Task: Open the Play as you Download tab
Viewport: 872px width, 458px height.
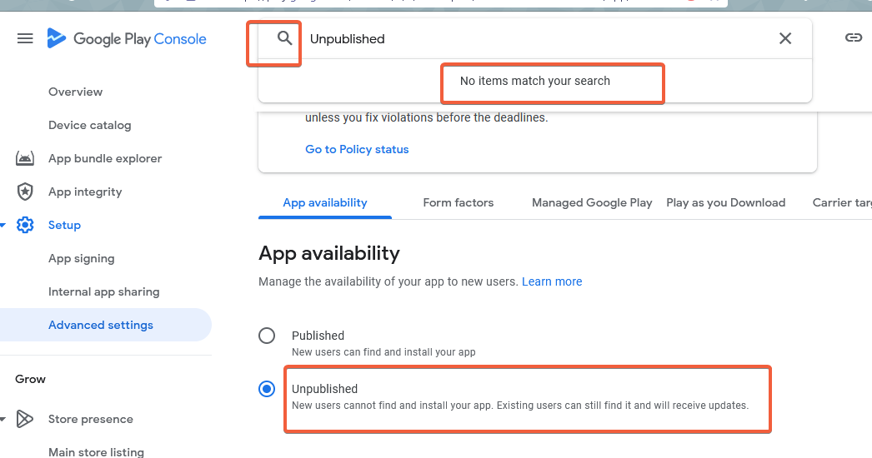Action: coord(725,202)
